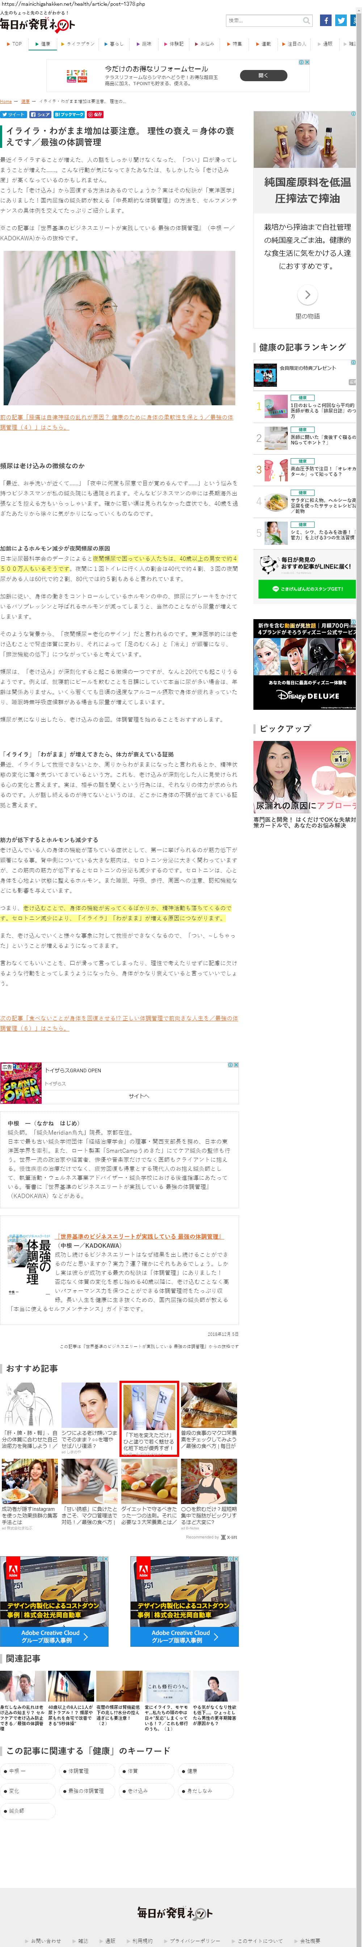The width and height of the screenshot is (362, 1947).
Task: Click left Adobe Creative Cloud ad
Action: (54, 1601)
